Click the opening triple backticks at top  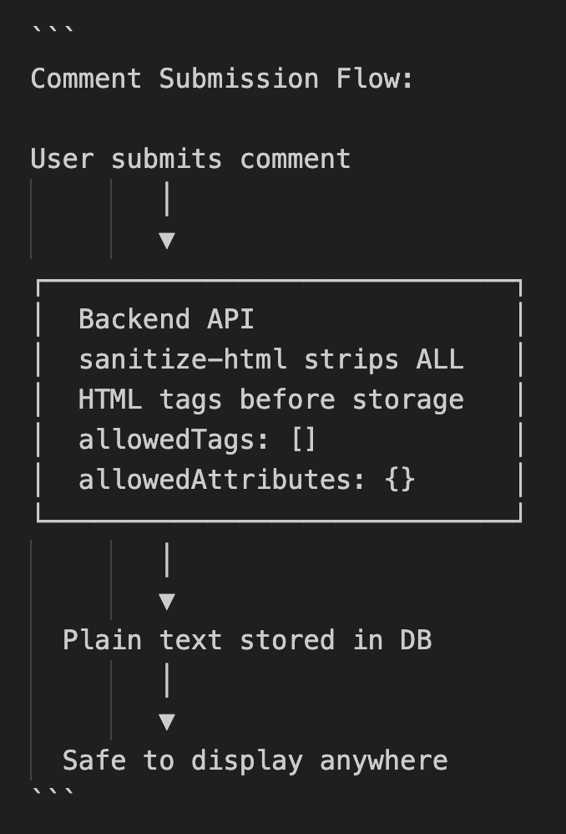pyautogui.click(x=52, y=33)
